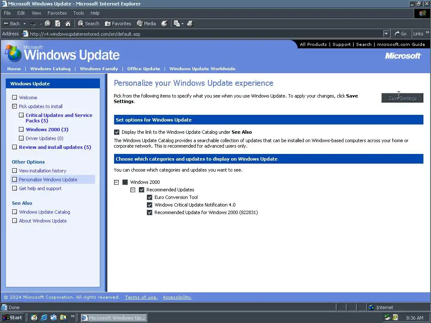The width and height of the screenshot is (431, 323).
Task: Go to Home page icon
Action: [x=68, y=24]
